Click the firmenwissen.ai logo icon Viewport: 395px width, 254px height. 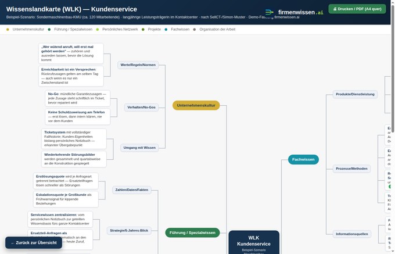[x=270, y=12]
